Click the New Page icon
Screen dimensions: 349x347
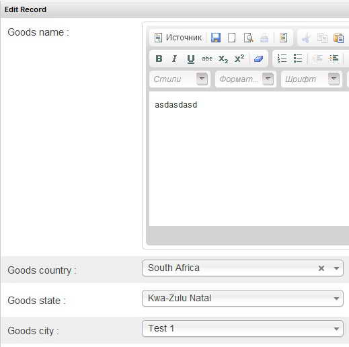(x=231, y=38)
